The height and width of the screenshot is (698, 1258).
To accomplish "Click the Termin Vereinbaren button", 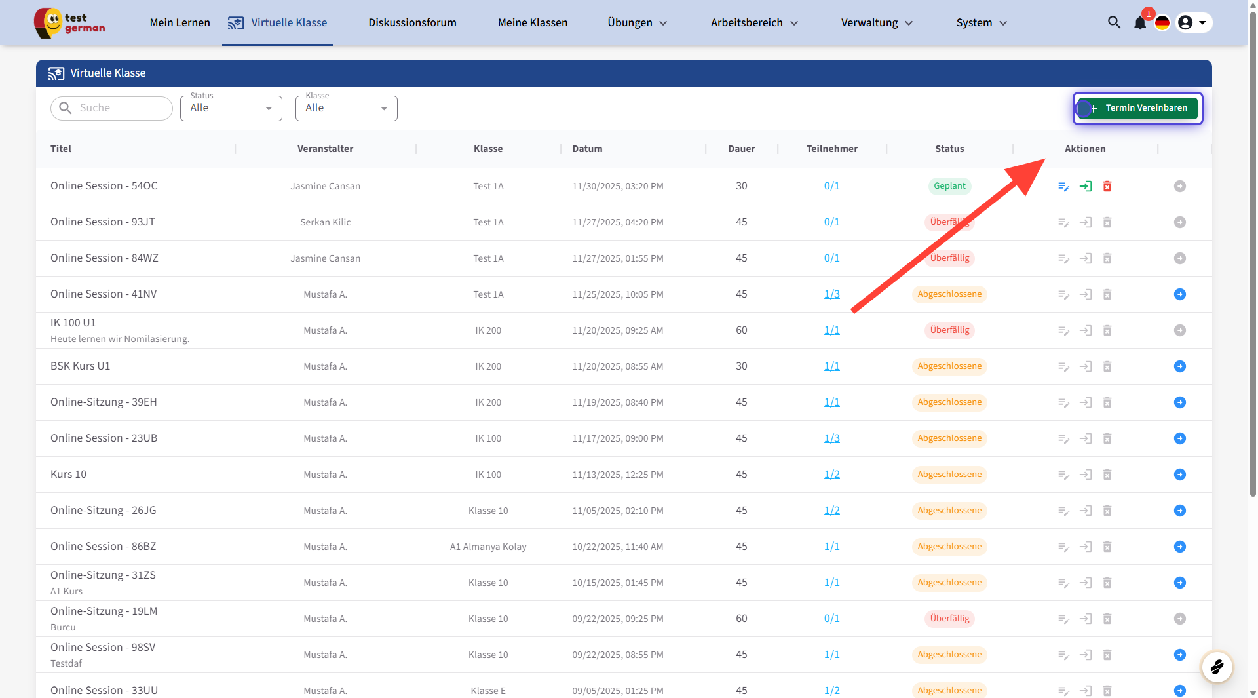I will (1138, 108).
